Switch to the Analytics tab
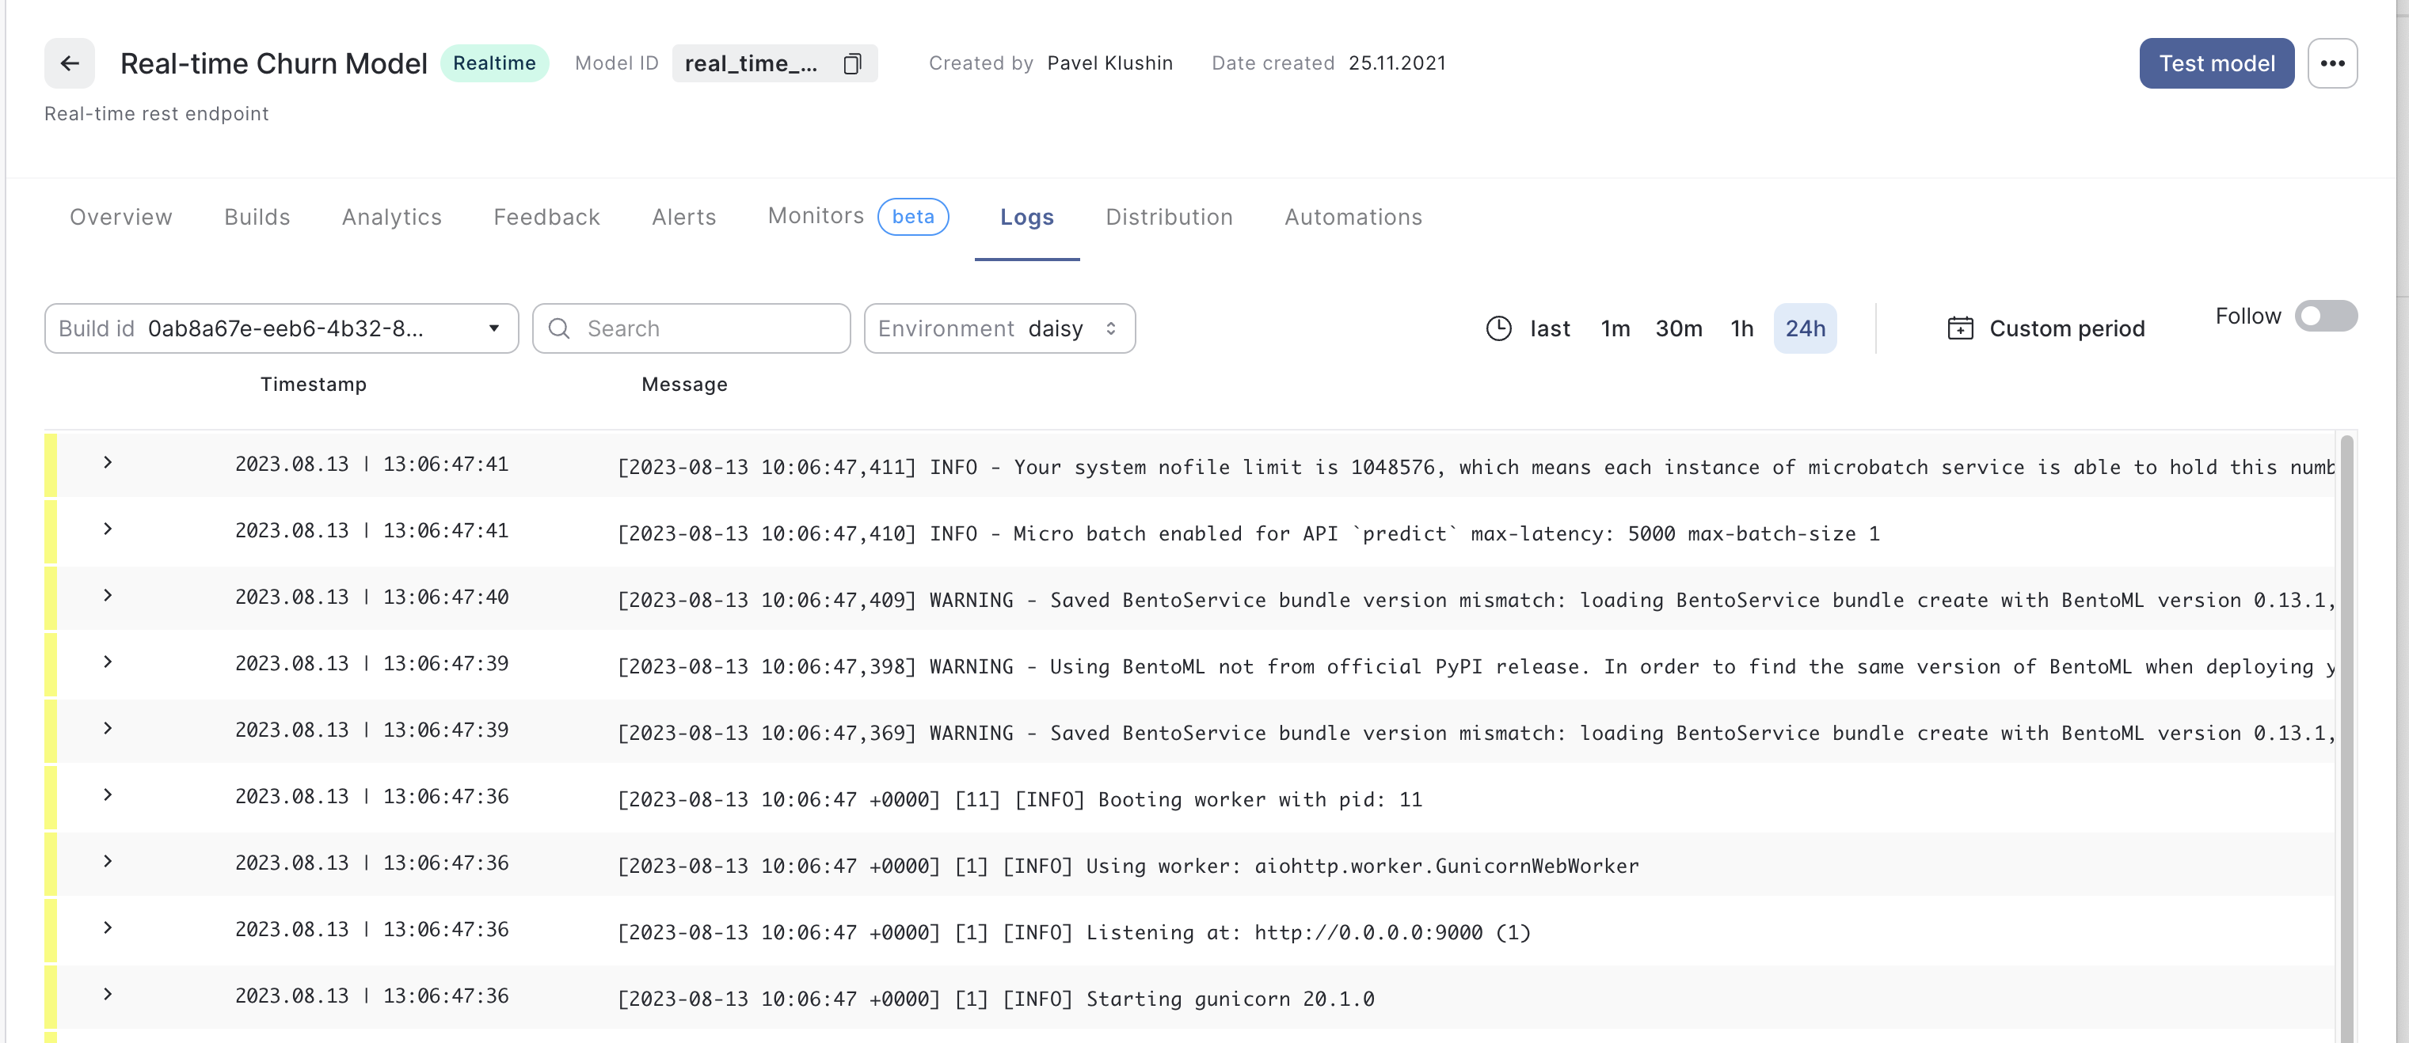2409x1043 pixels. pyautogui.click(x=391, y=217)
